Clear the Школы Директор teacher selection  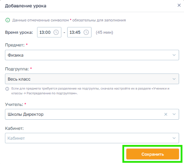166,114
